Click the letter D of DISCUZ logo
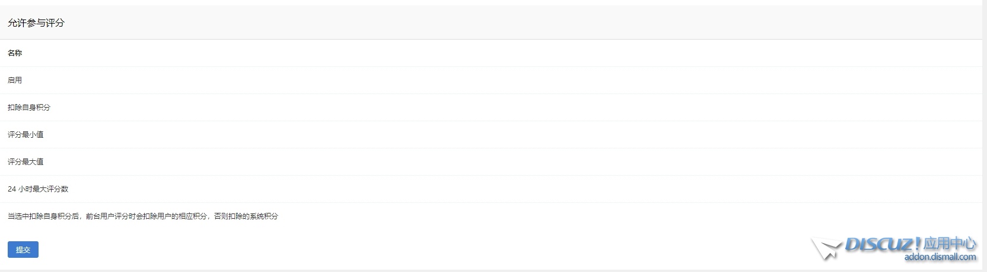 point(852,245)
